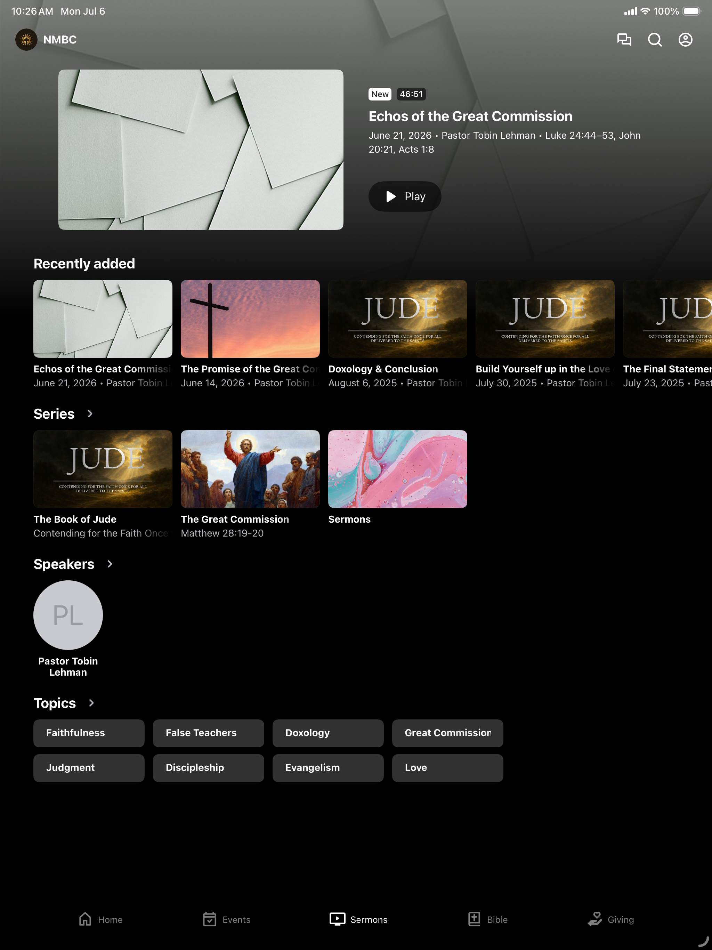The width and height of the screenshot is (712, 950).
Task: Switch to the Bible tab
Action: point(487,919)
